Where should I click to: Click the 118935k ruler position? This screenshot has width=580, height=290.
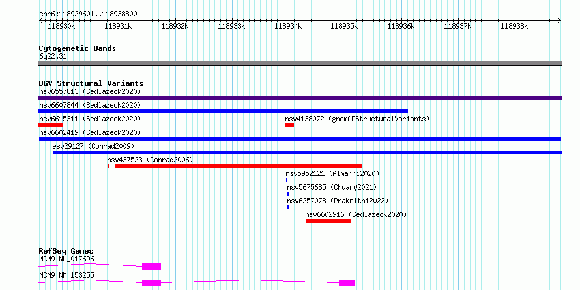344,26
